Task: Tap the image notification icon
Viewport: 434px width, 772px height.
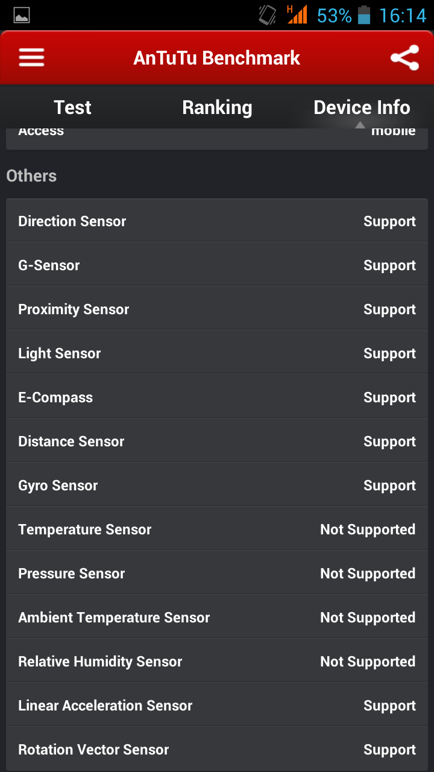Action: [22, 16]
